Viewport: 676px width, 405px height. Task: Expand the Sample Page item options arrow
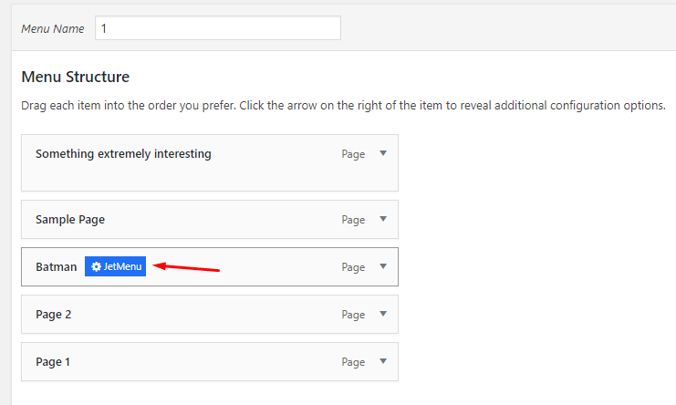click(383, 219)
